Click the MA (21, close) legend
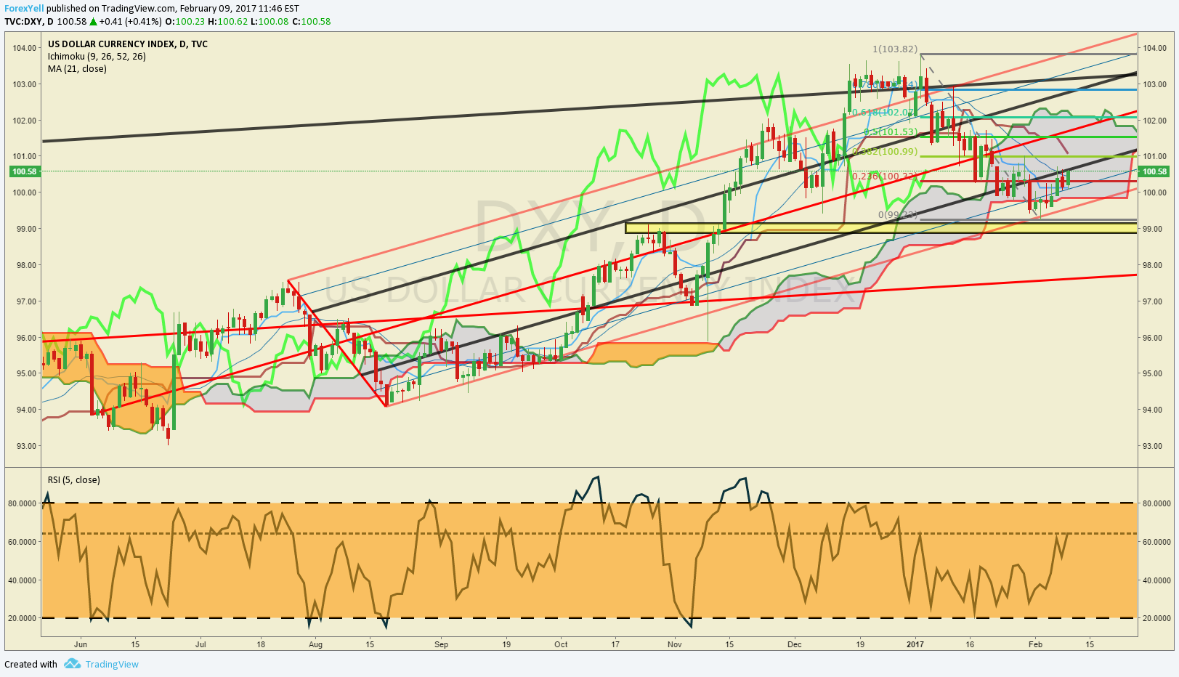 pos(77,68)
